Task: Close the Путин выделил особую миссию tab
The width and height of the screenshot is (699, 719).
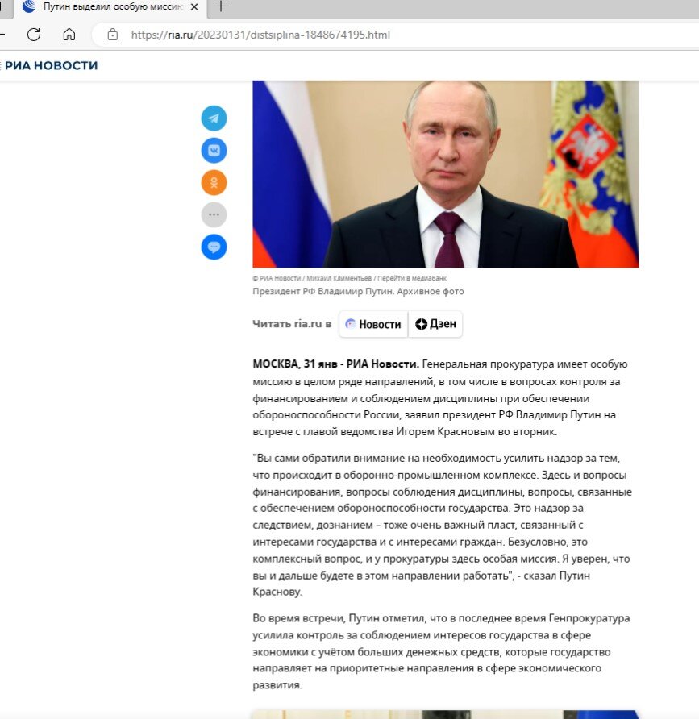Action: (194, 7)
